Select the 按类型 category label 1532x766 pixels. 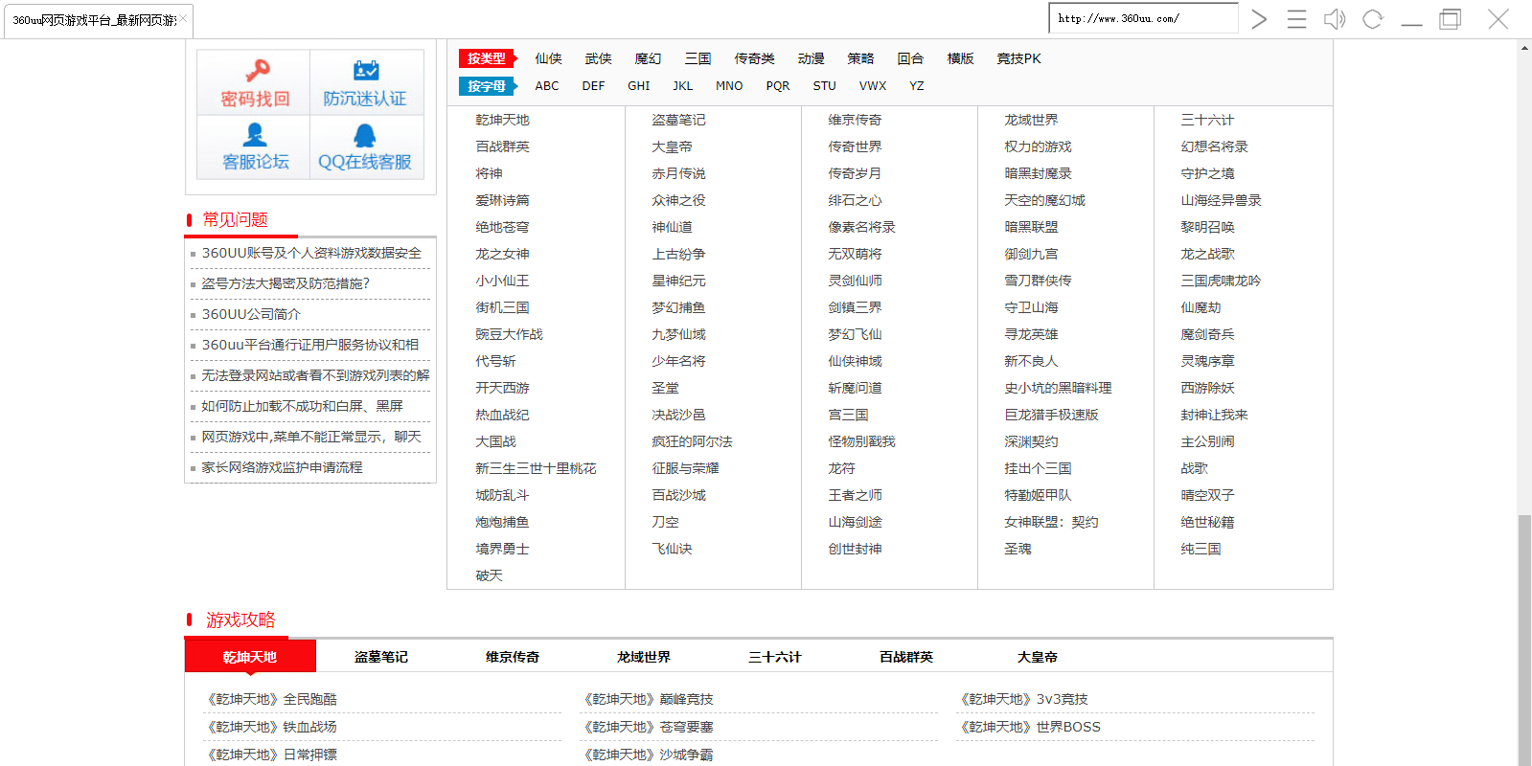pyautogui.click(x=487, y=58)
